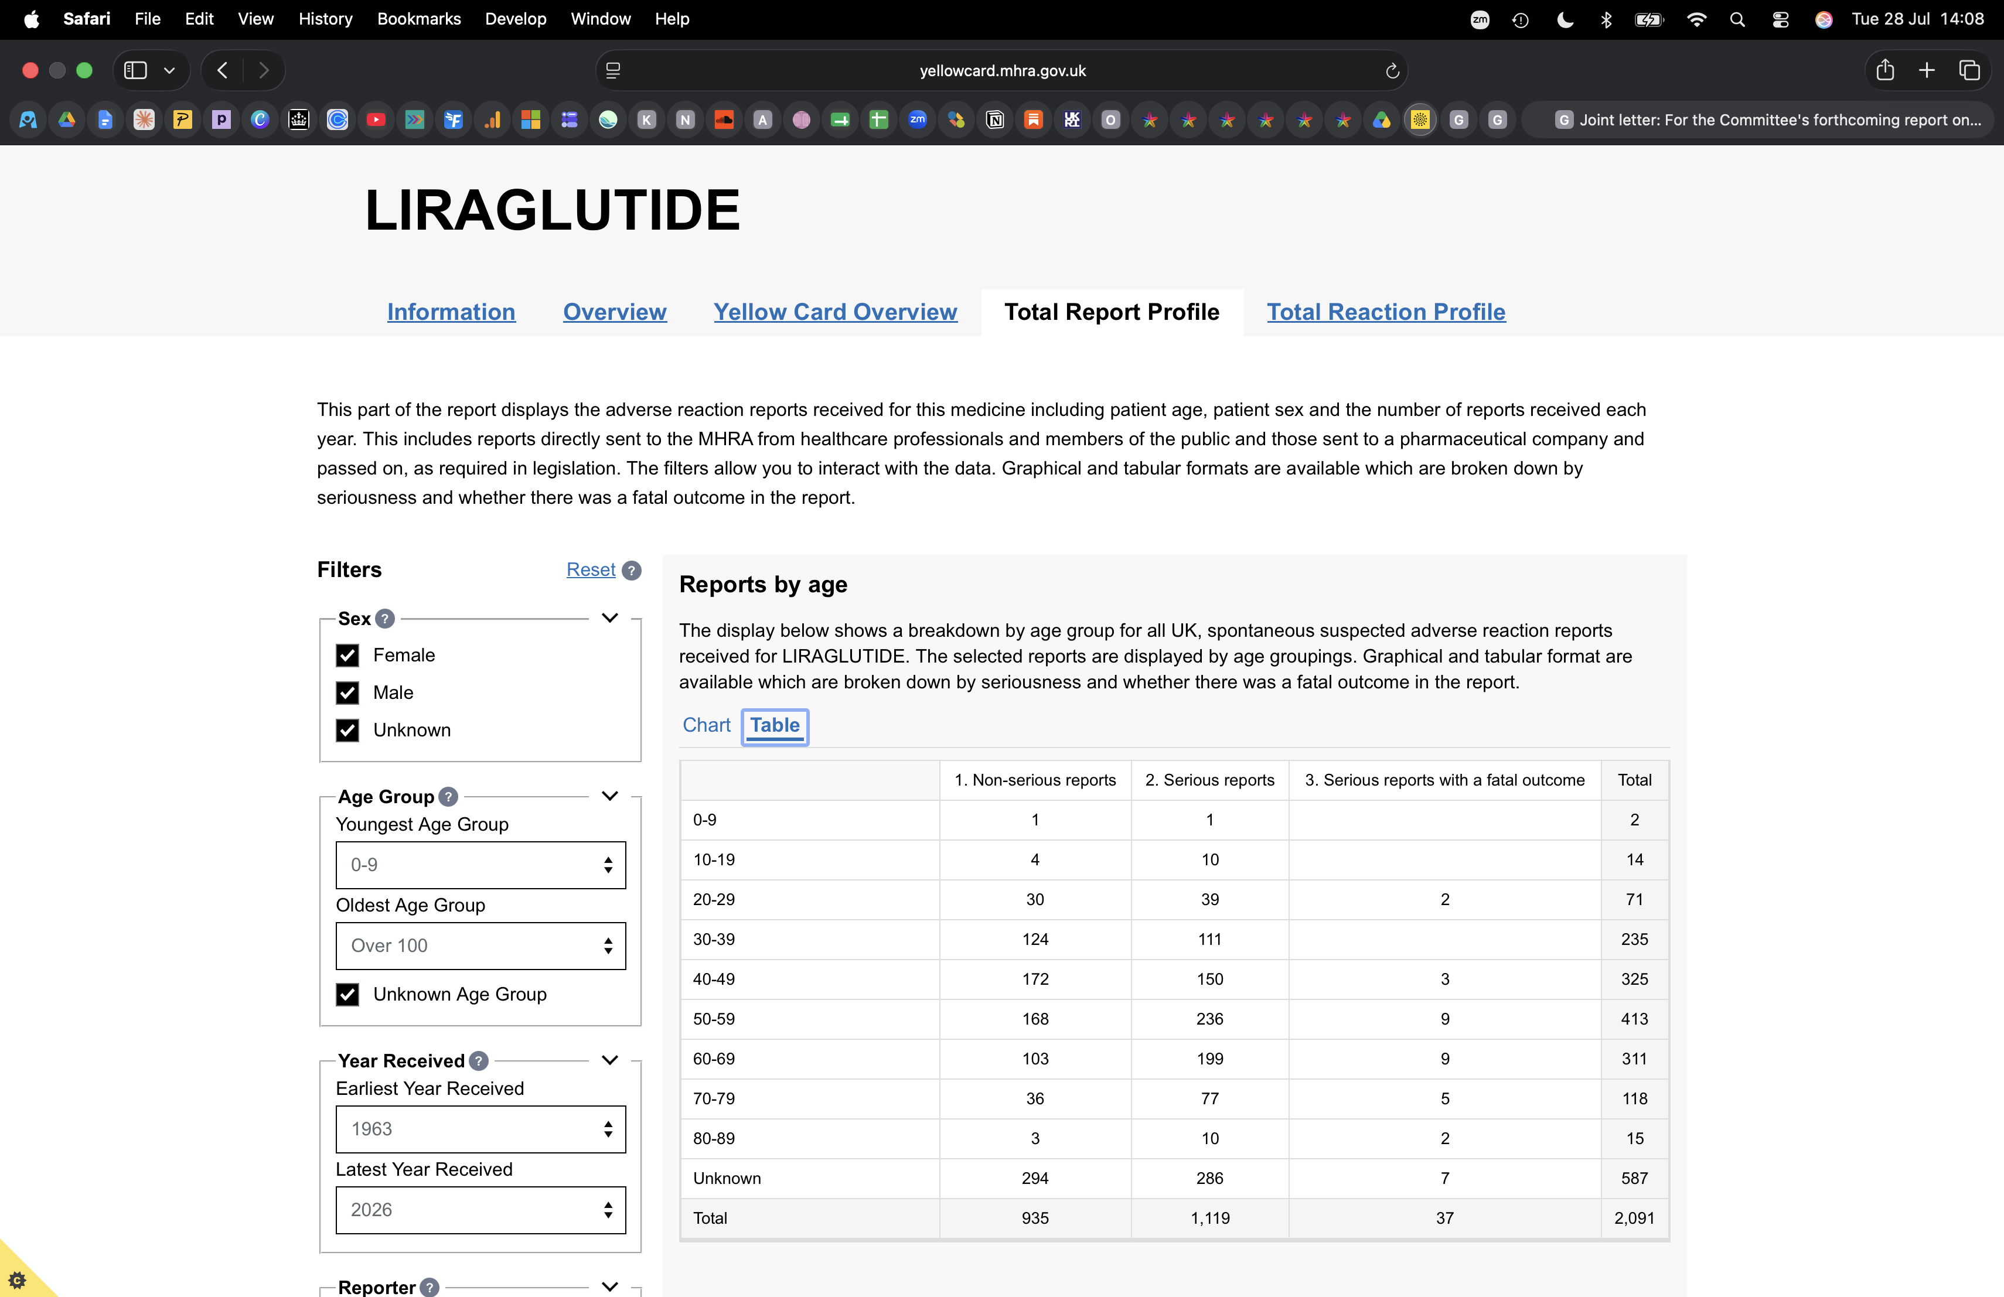This screenshot has height=1297, width=2004.
Task: Collapse the Sex filter section chevron
Action: tap(611, 618)
